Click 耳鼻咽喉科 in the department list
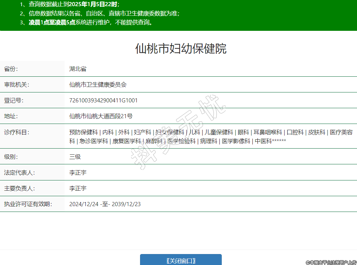The height and width of the screenshot is (265, 357). click(268, 132)
